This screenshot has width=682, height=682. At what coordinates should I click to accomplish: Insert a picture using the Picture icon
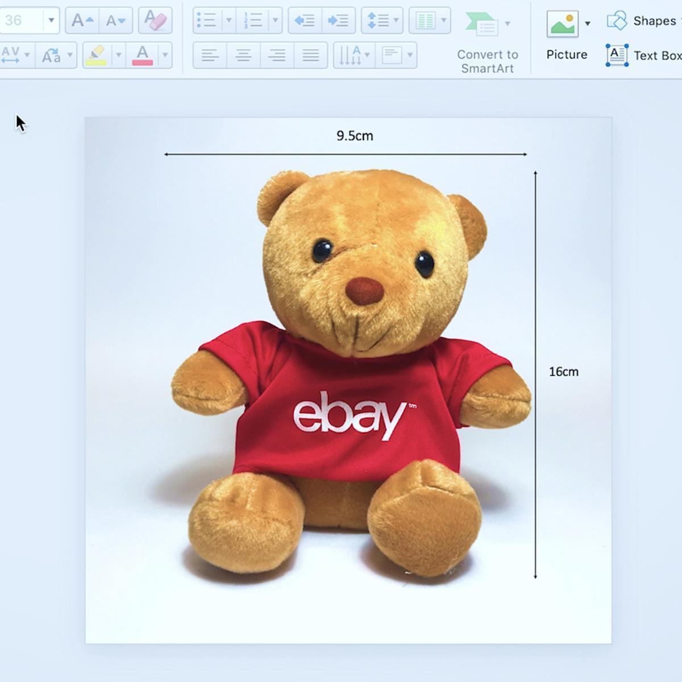(562, 24)
